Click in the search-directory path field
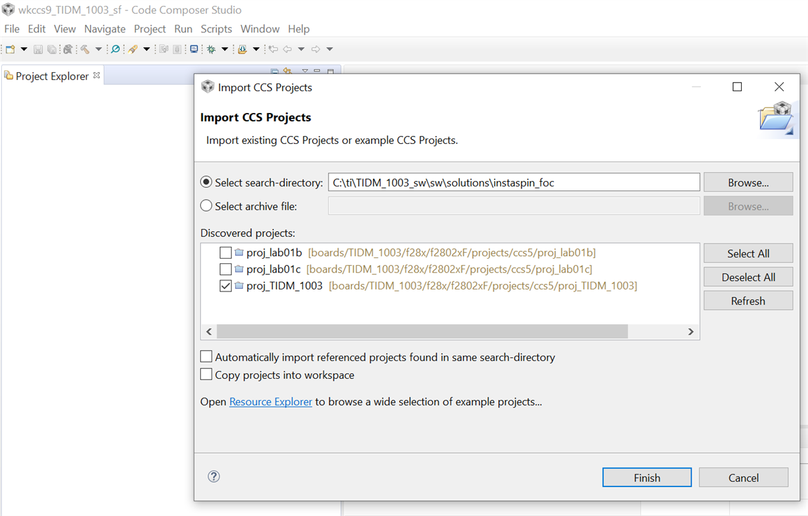This screenshot has width=808, height=516. tap(514, 183)
